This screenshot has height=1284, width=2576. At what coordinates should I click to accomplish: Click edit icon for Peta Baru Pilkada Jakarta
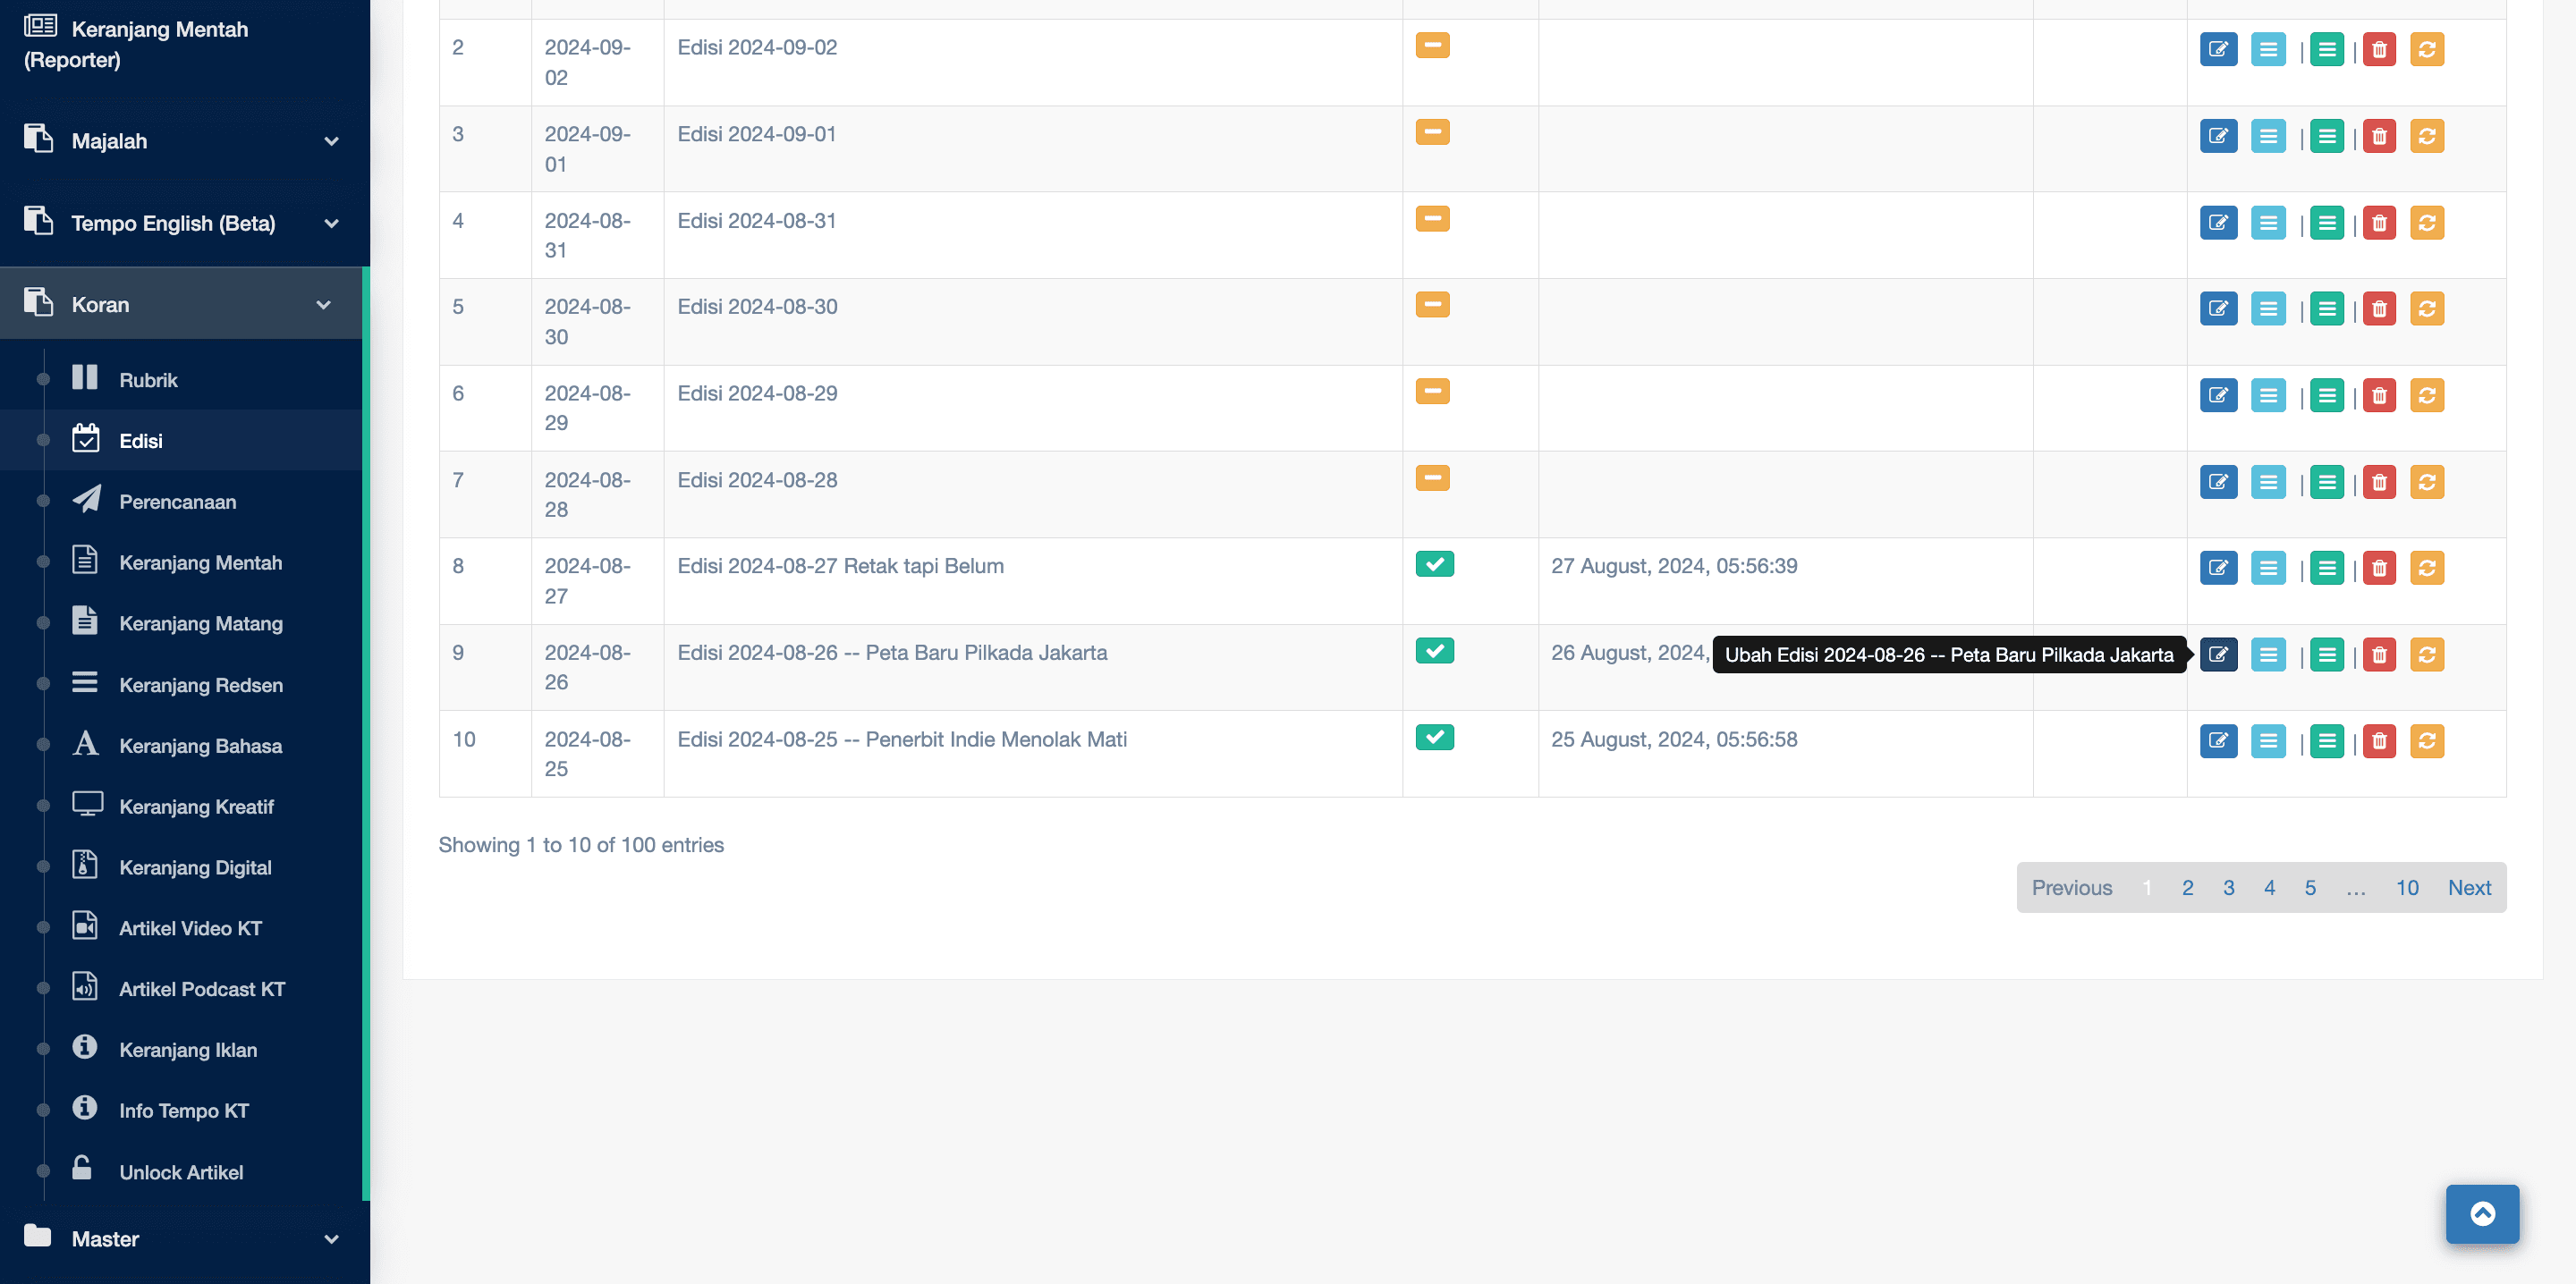(x=2218, y=655)
